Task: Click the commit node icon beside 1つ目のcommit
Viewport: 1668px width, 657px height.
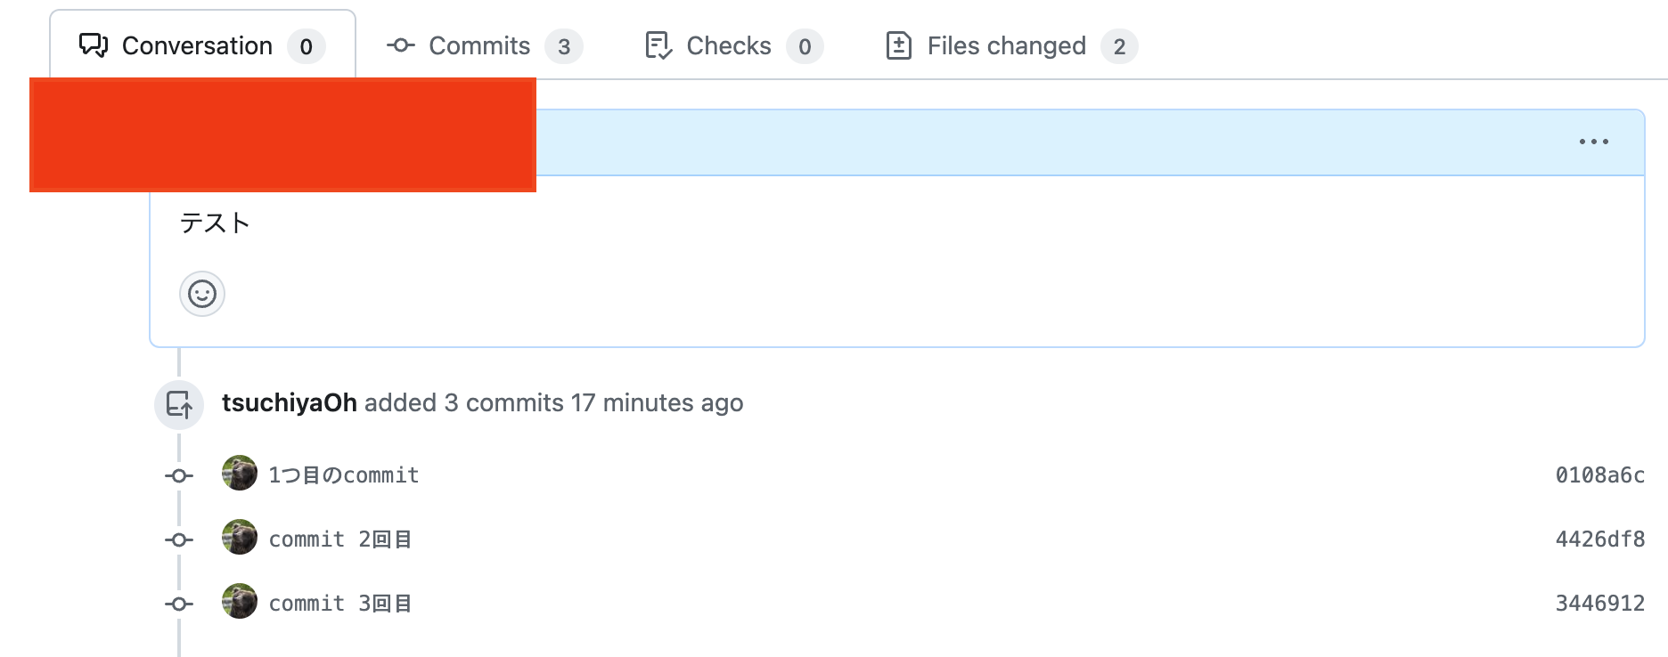Action: 179,476
